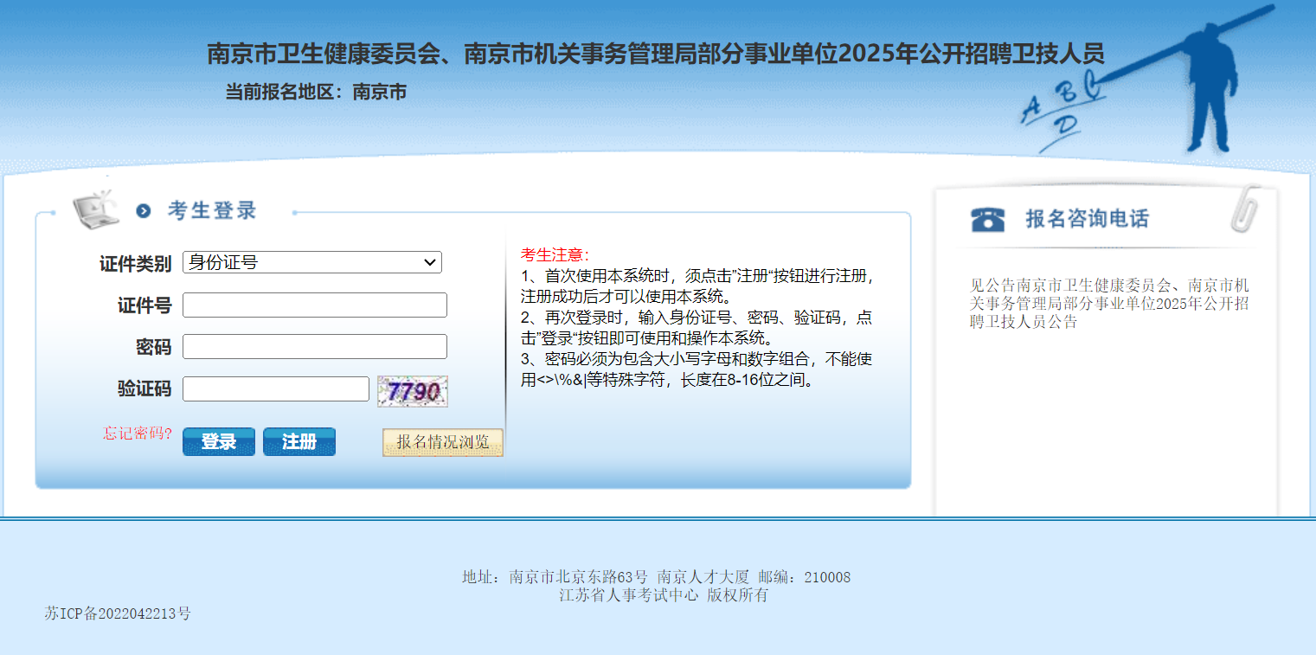Click the 忘记密码? link
1316x655 pixels.
click(x=138, y=433)
